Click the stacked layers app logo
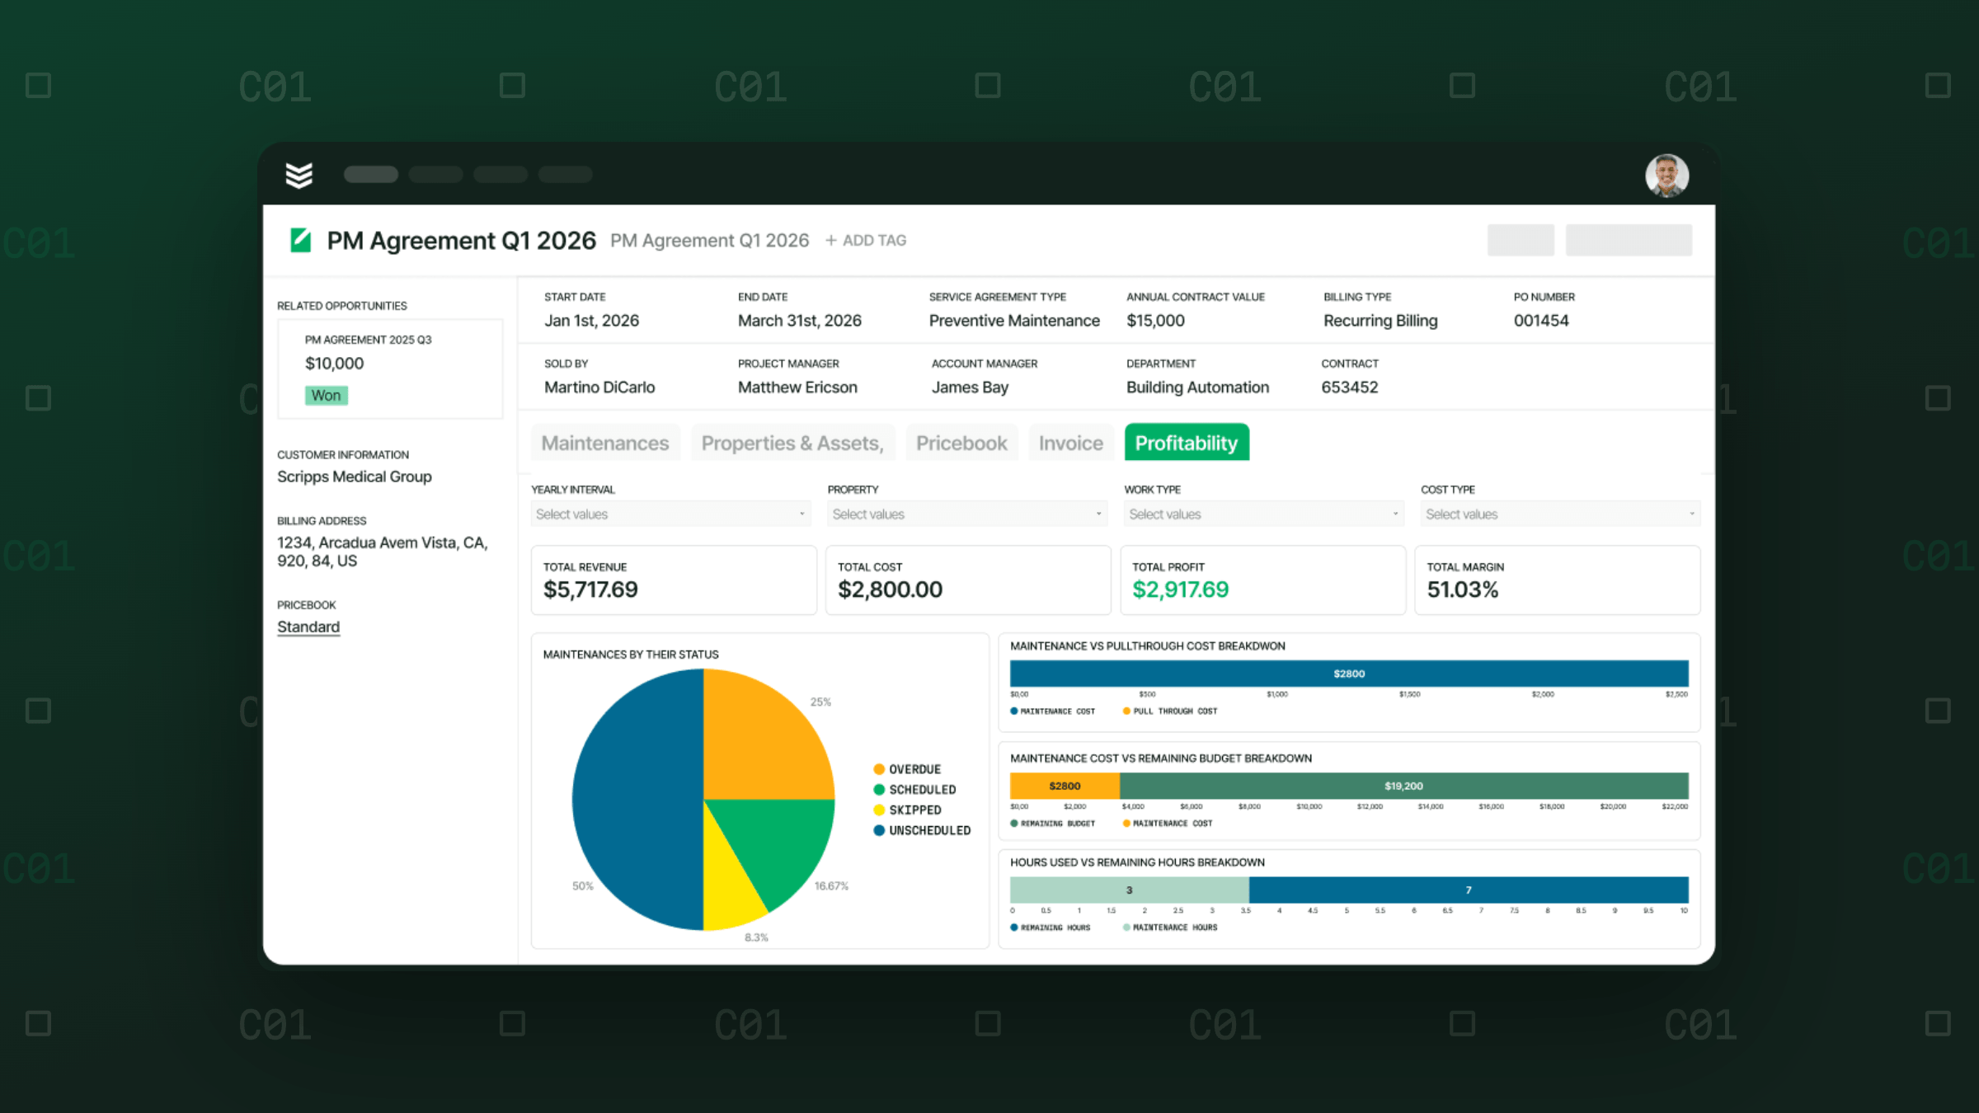 [x=298, y=175]
